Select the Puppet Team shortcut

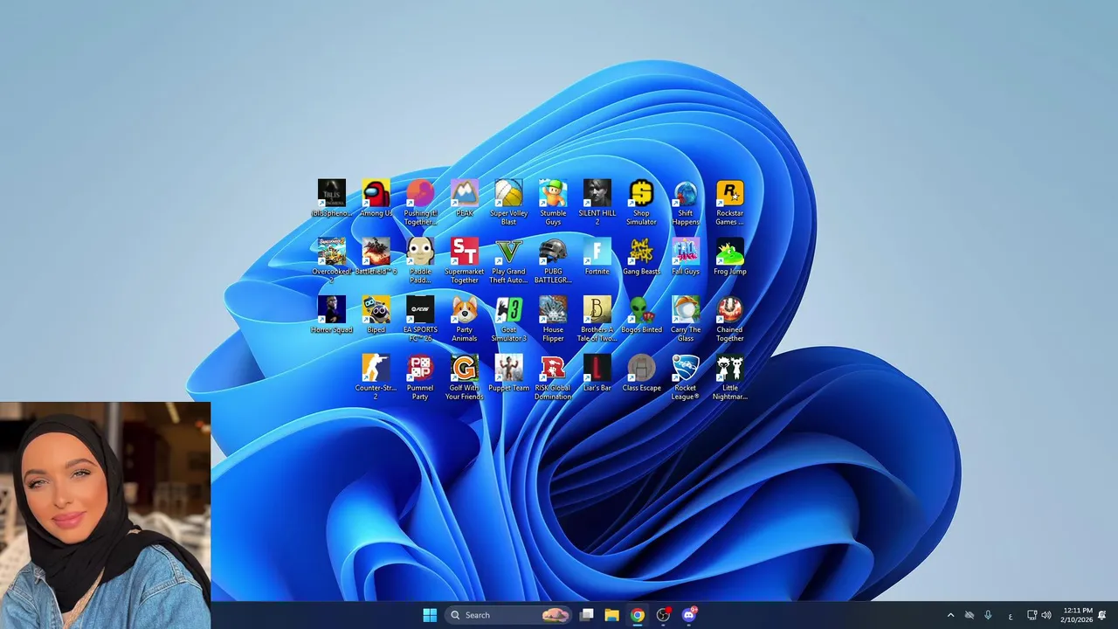pos(508,374)
